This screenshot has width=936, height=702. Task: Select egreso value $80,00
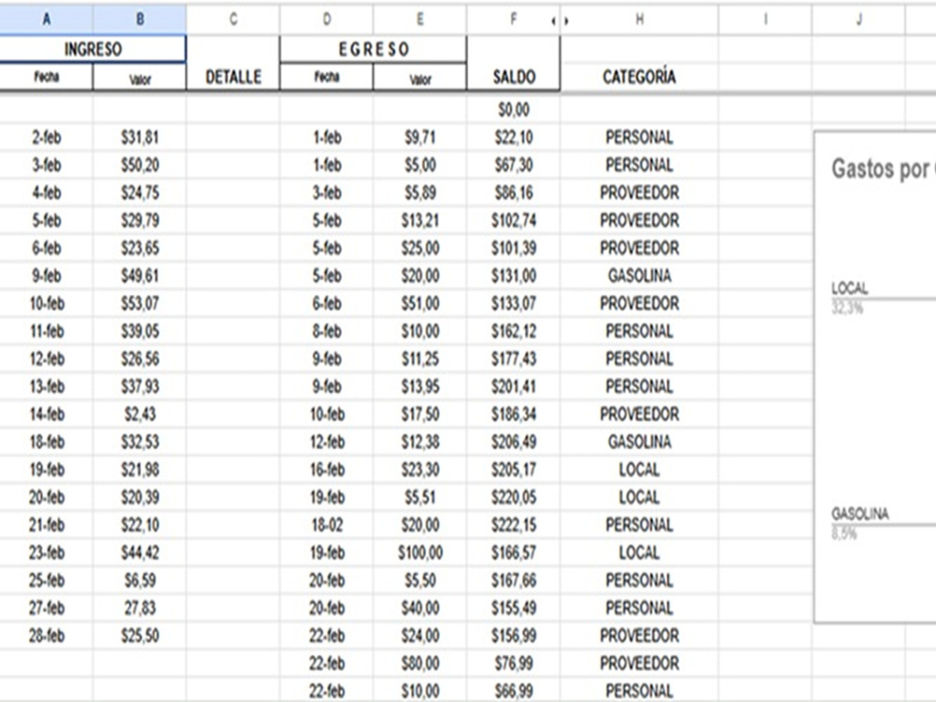(x=419, y=664)
